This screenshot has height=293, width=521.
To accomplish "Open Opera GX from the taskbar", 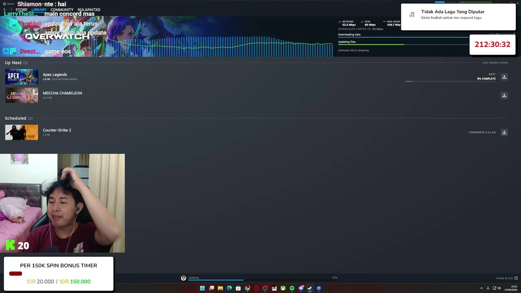I will tap(256, 288).
